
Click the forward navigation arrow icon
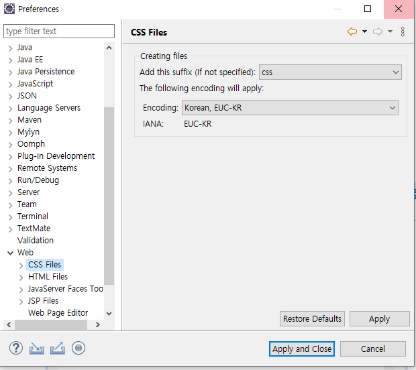(x=378, y=32)
